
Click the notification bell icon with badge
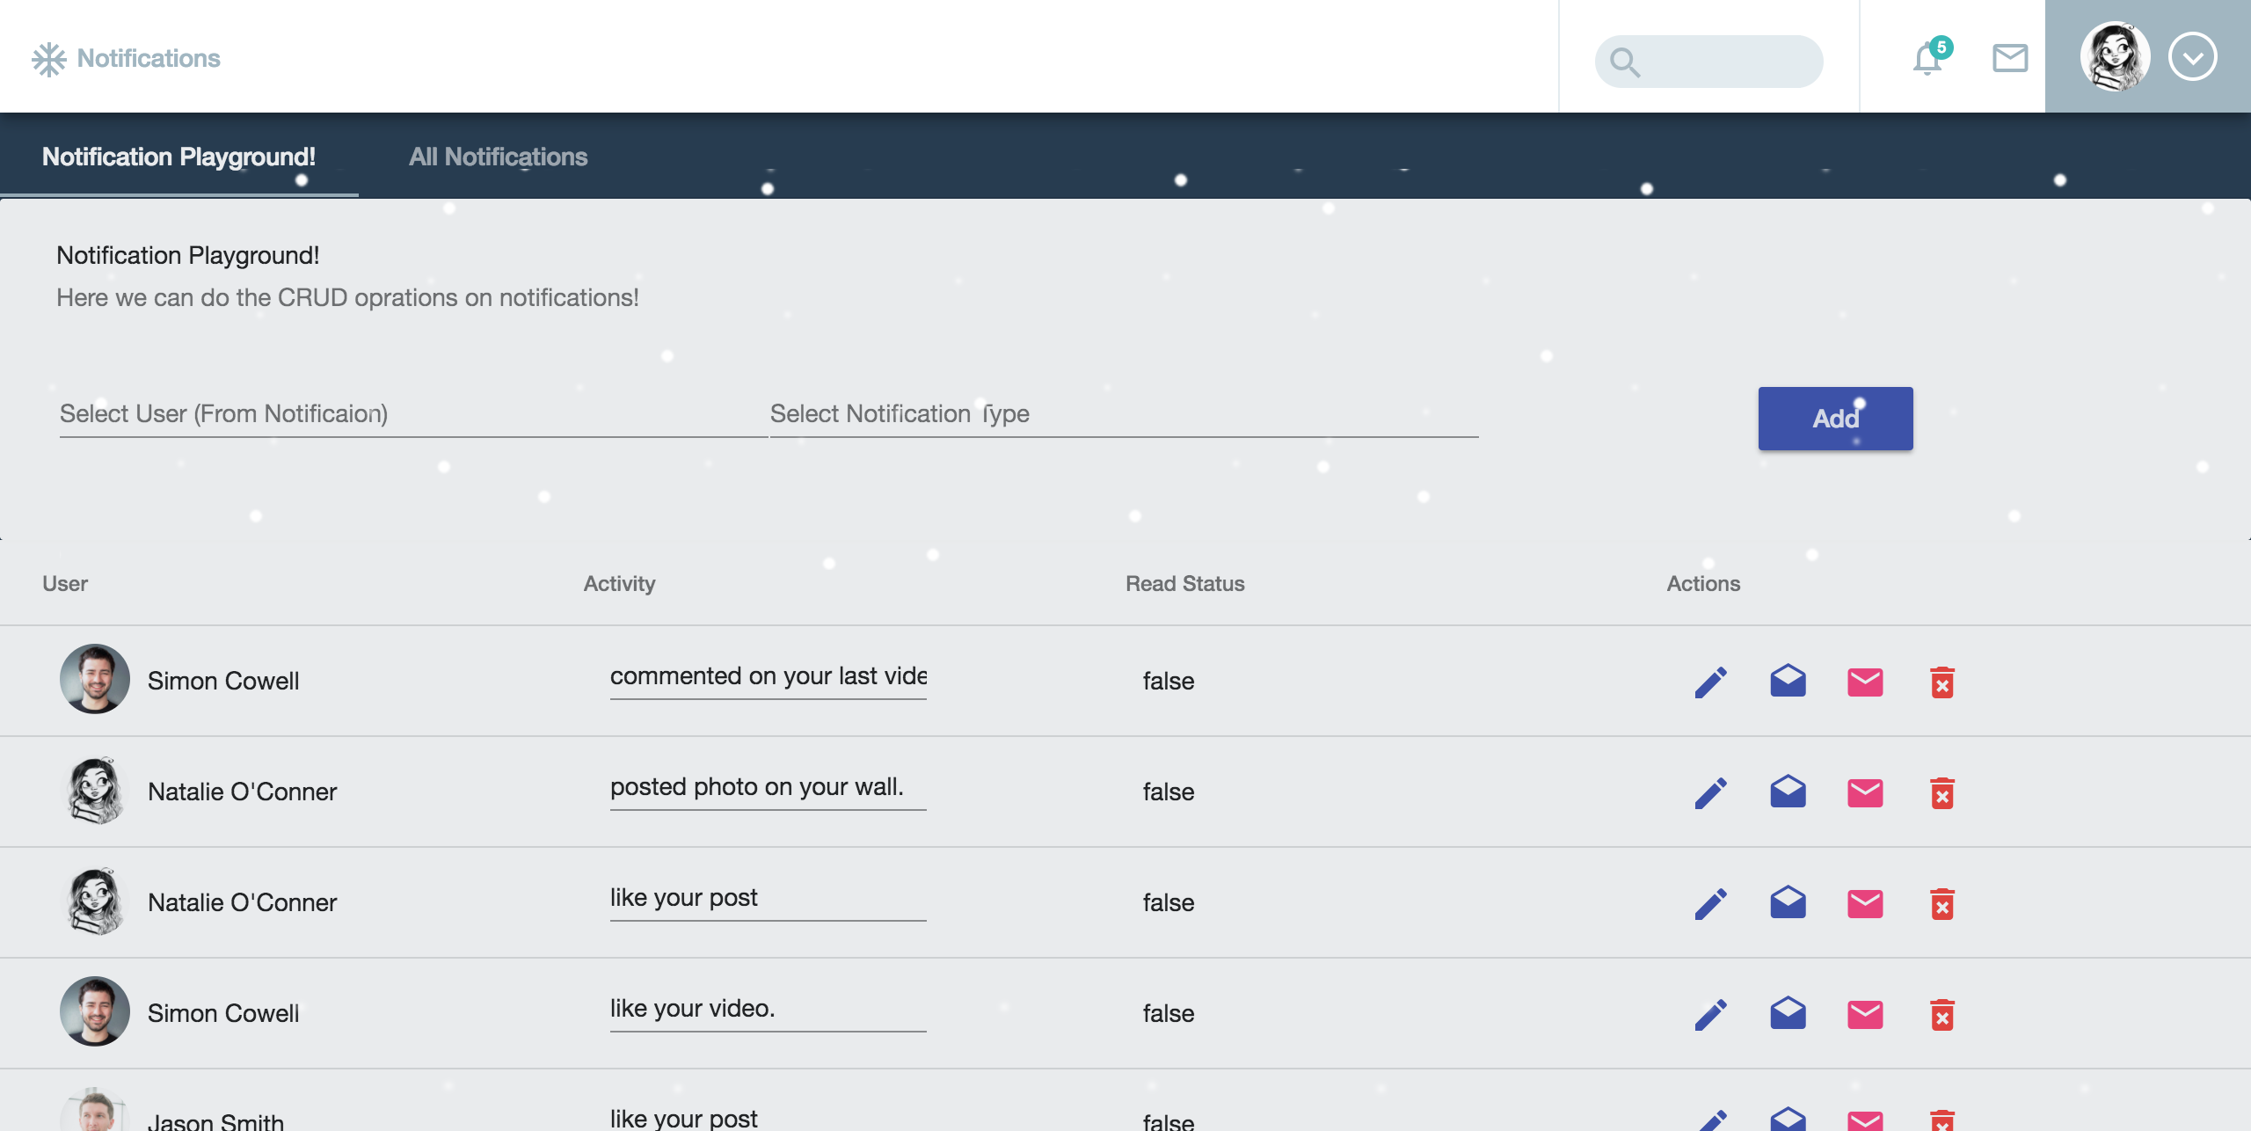pyautogui.click(x=1928, y=58)
